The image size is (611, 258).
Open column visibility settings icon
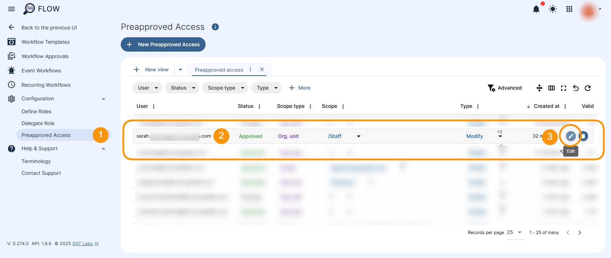click(551, 88)
